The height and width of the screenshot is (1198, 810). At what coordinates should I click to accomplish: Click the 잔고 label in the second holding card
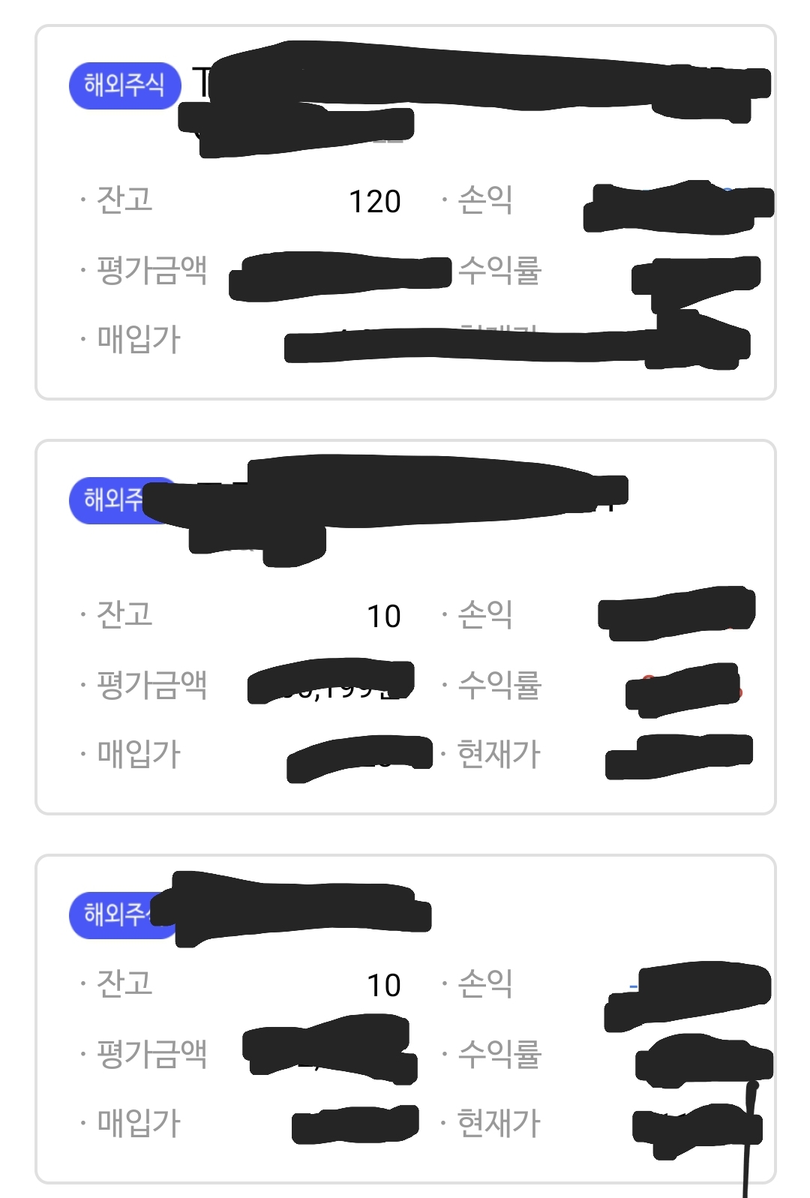124,614
